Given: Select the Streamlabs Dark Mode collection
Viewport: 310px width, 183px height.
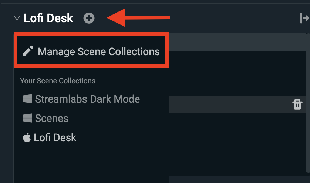Looking at the screenshot, I should 87,99.
